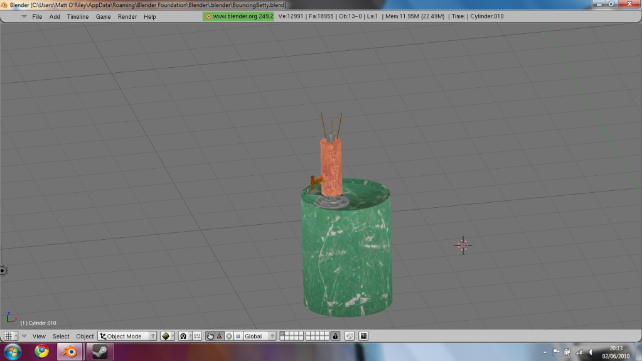This screenshot has width=642, height=361.
Task: Toggle the 3D manipulator hand button
Action: click(210, 336)
